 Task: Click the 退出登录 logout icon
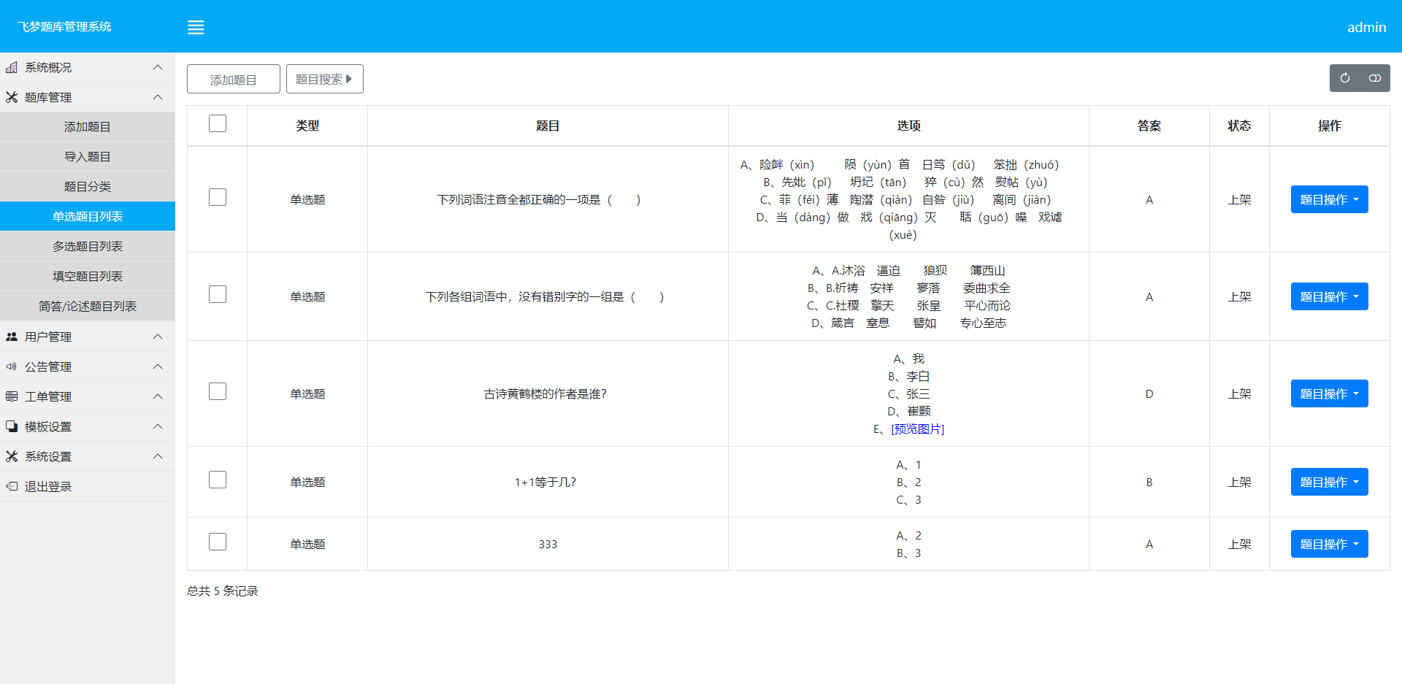click(x=12, y=486)
